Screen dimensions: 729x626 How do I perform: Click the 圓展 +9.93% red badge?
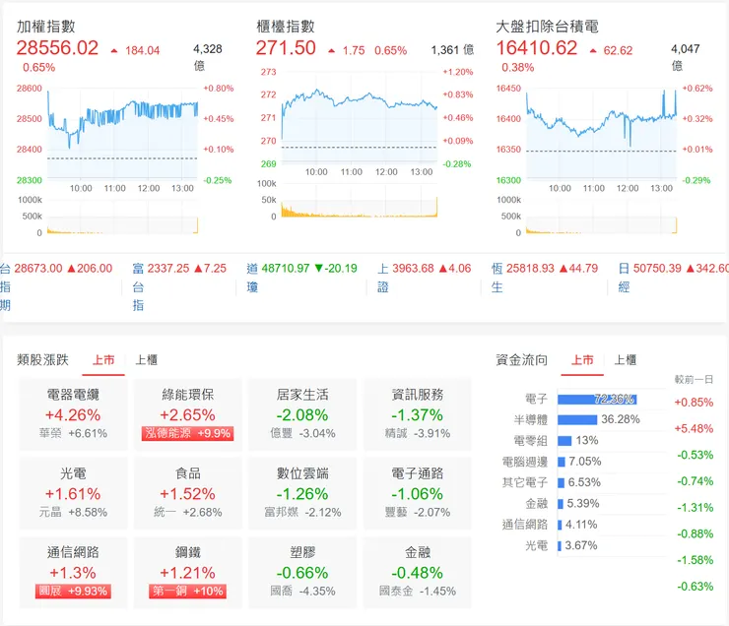click(x=73, y=591)
